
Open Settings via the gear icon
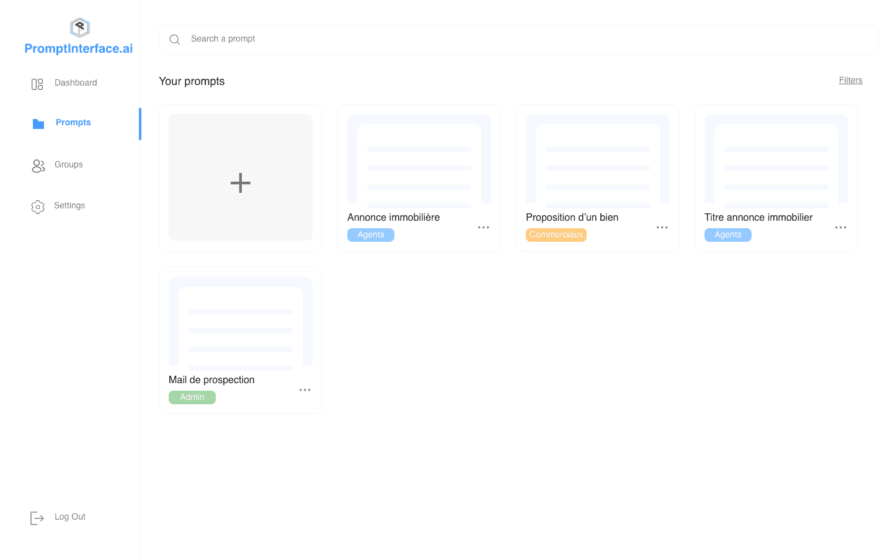[x=38, y=205]
